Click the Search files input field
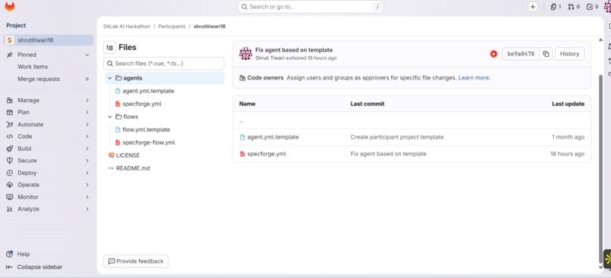Screen dimensions: 611x278 pyautogui.click(x=164, y=64)
